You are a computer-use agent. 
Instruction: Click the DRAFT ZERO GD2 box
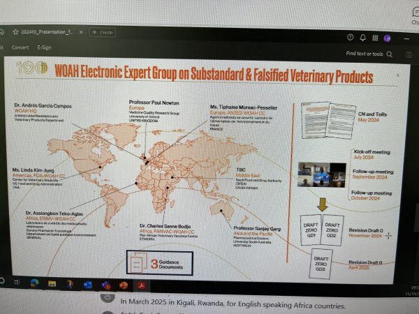pos(332,230)
